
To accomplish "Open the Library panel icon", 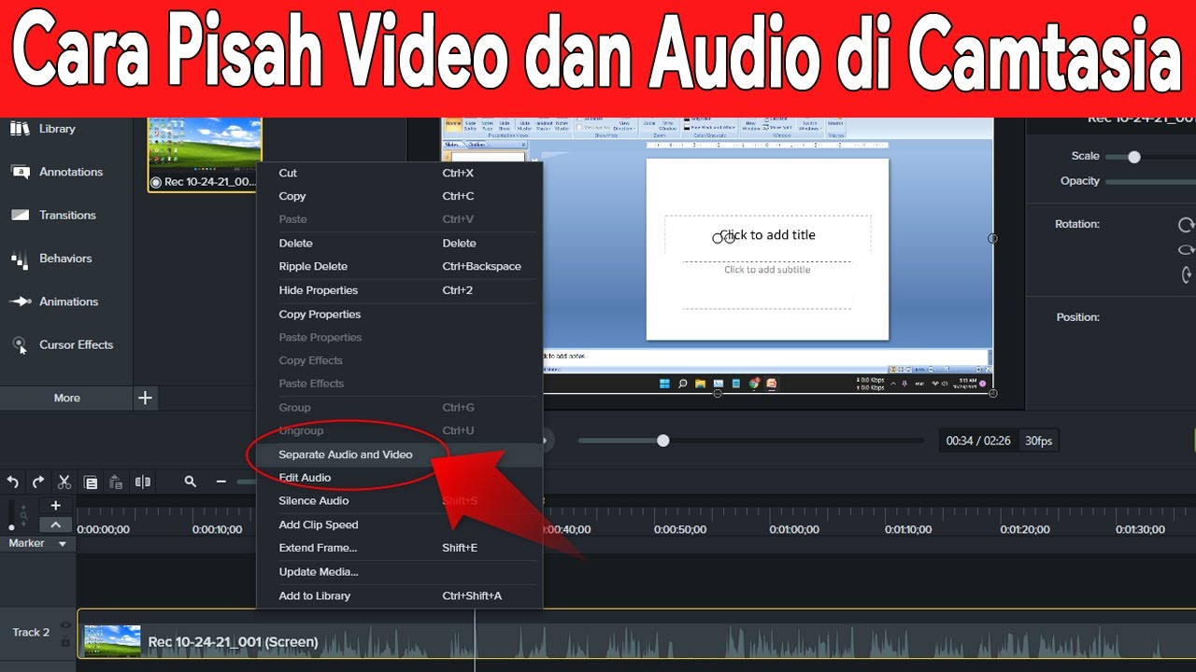I will click(20, 129).
